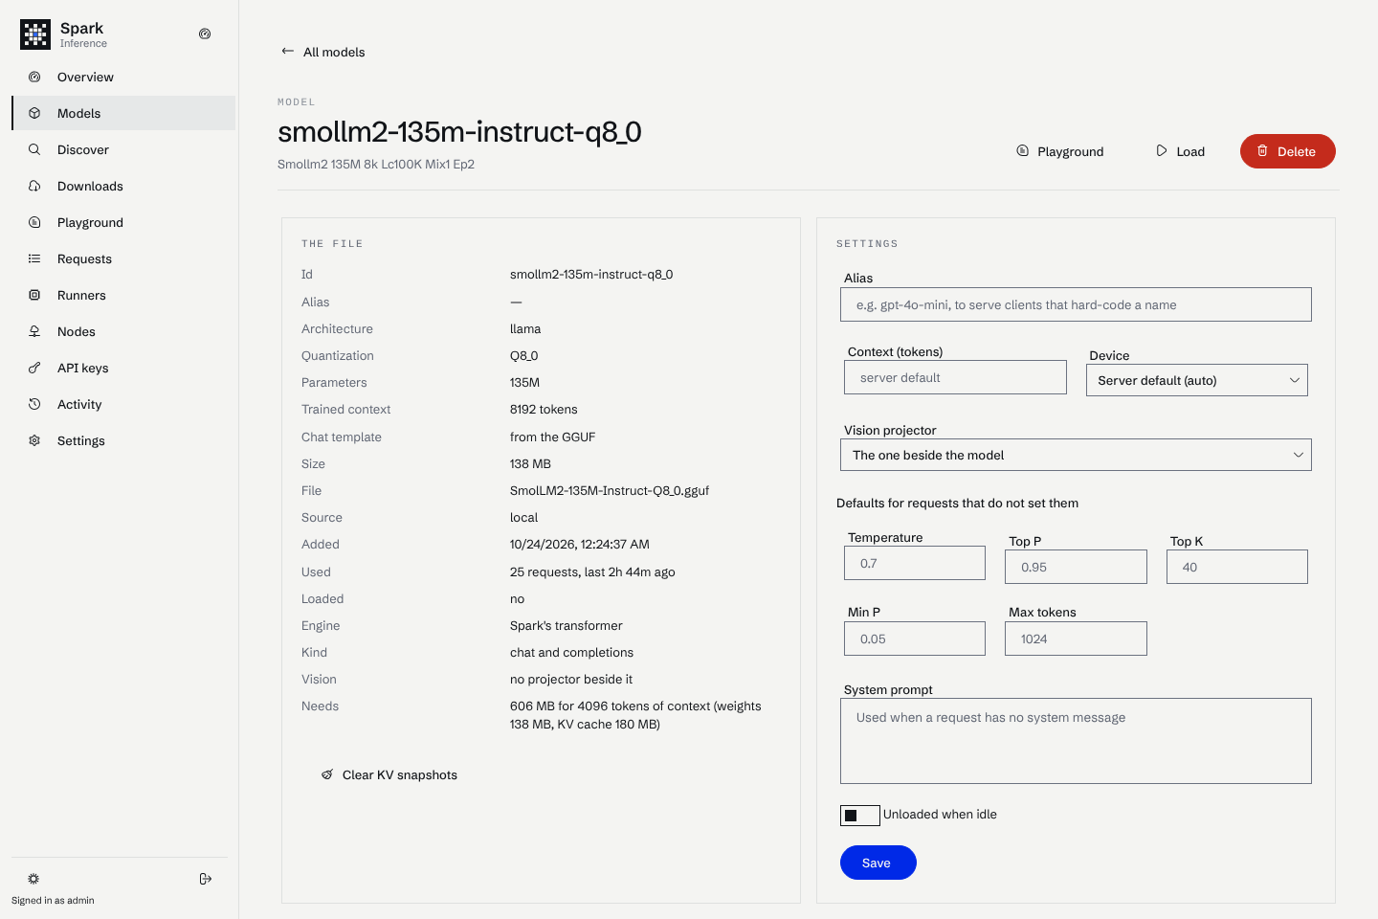Click the 'Spark's transformer' engine value
Screen dimensions: 1378x919
coord(567,625)
